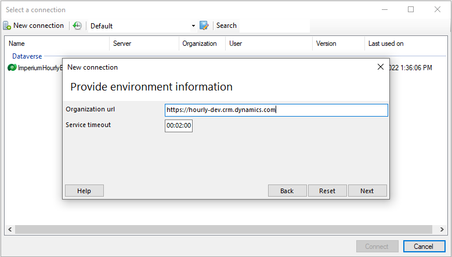Collapse the Dataverse group header
This screenshot has width=452, height=257.
click(27, 56)
